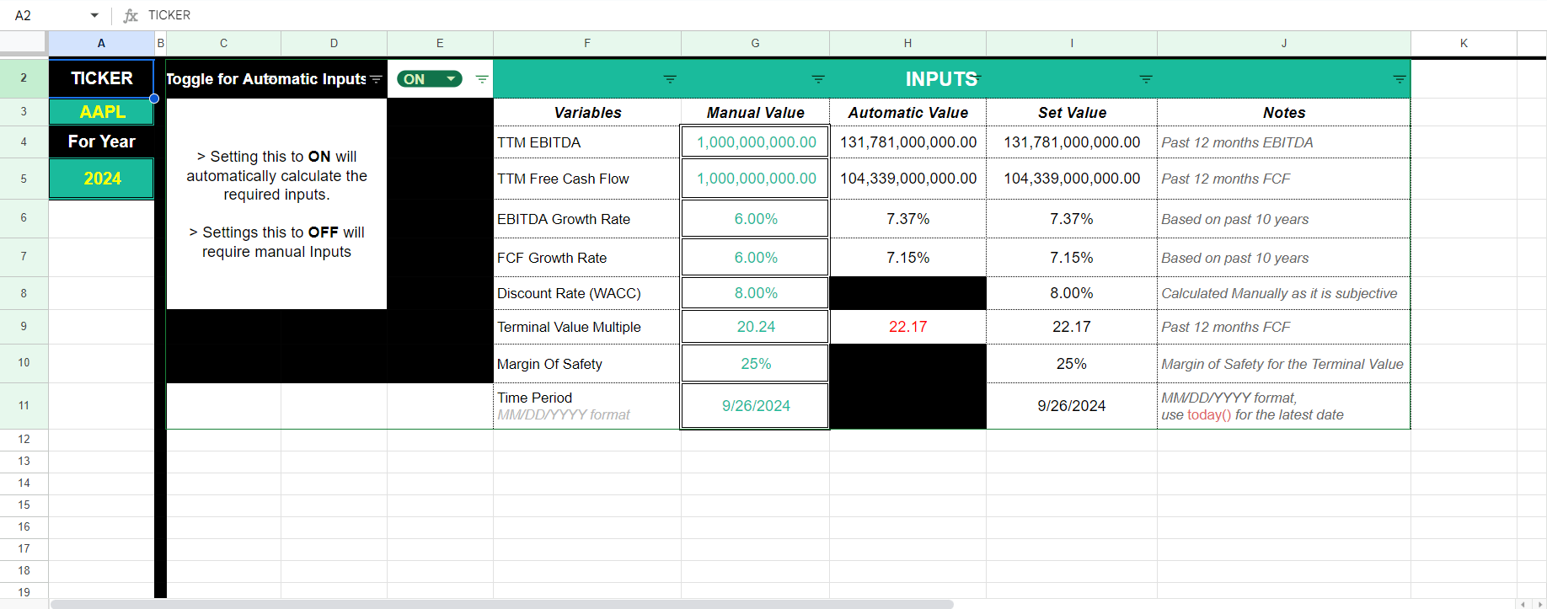Expand the Name box dropdown arrow

[x=94, y=15]
